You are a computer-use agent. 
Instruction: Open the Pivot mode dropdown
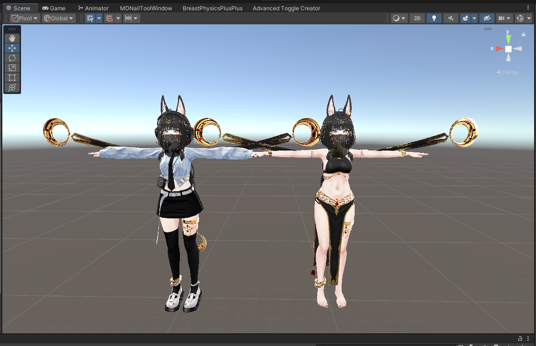click(x=24, y=18)
